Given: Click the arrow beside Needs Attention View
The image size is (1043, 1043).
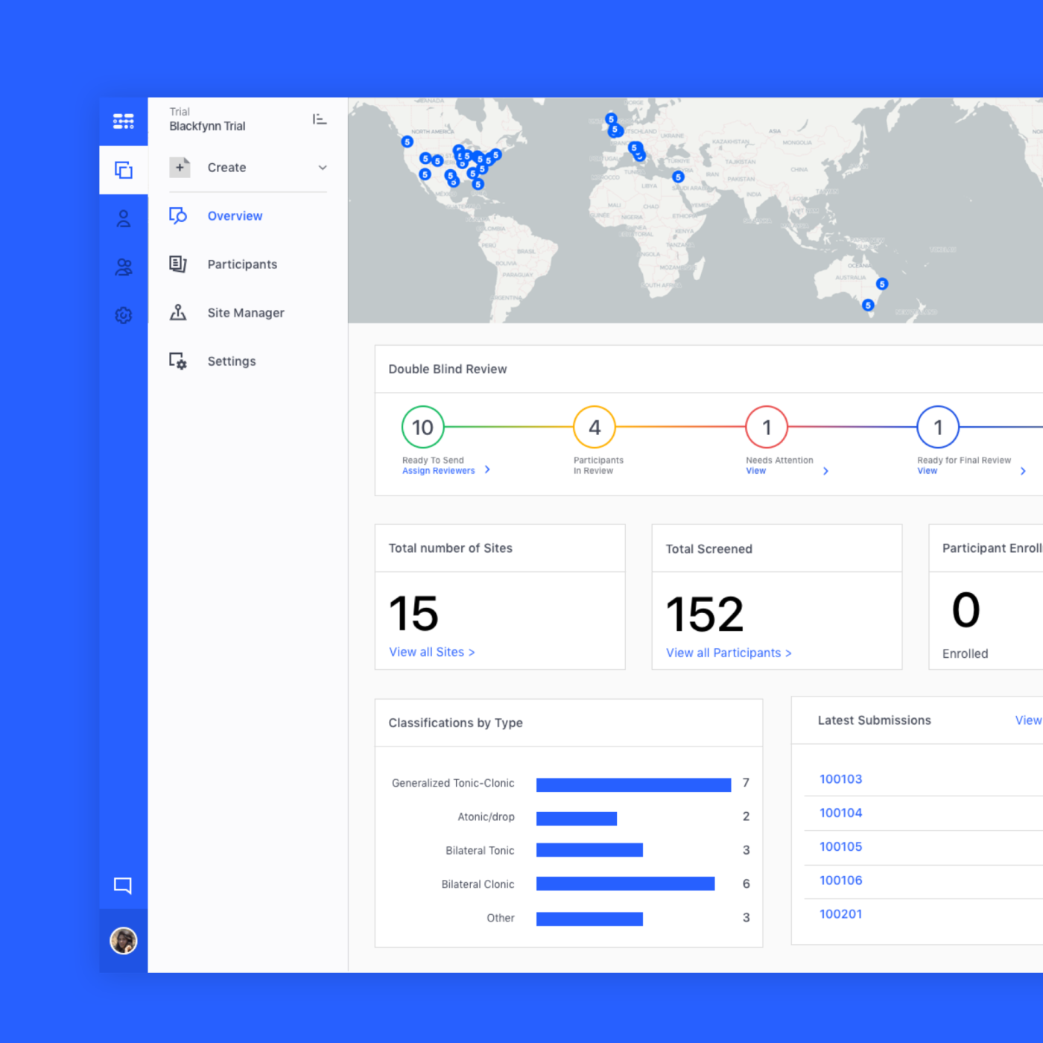Looking at the screenshot, I should coord(825,471).
